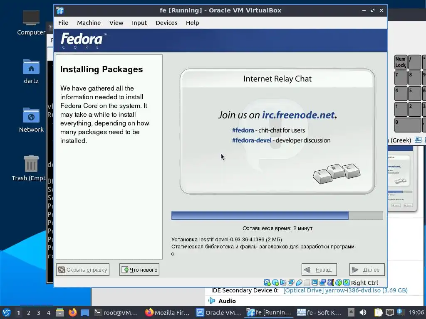This screenshot has height=319, width=426.
Task: Click the #fedora-devel channel text
Action: pyautogui.click(x=252, y=140)
